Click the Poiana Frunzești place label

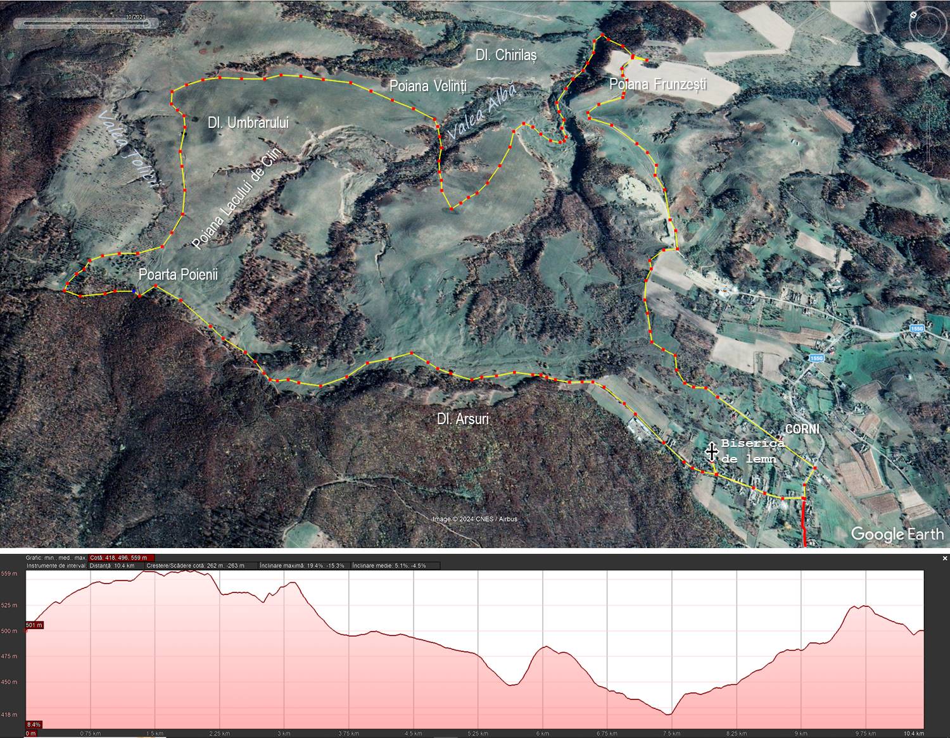(x=657, y=84)
